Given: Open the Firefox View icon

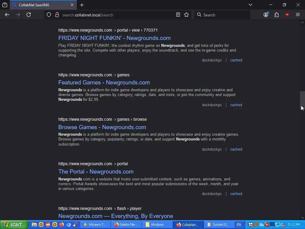Looking at the screenshot, I should [5, 5].
